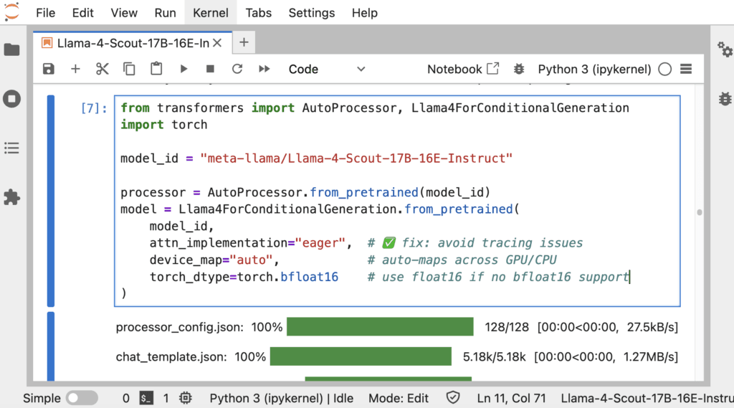
Task: Click the blue collapser bar of cell 7
Action: 51,201
